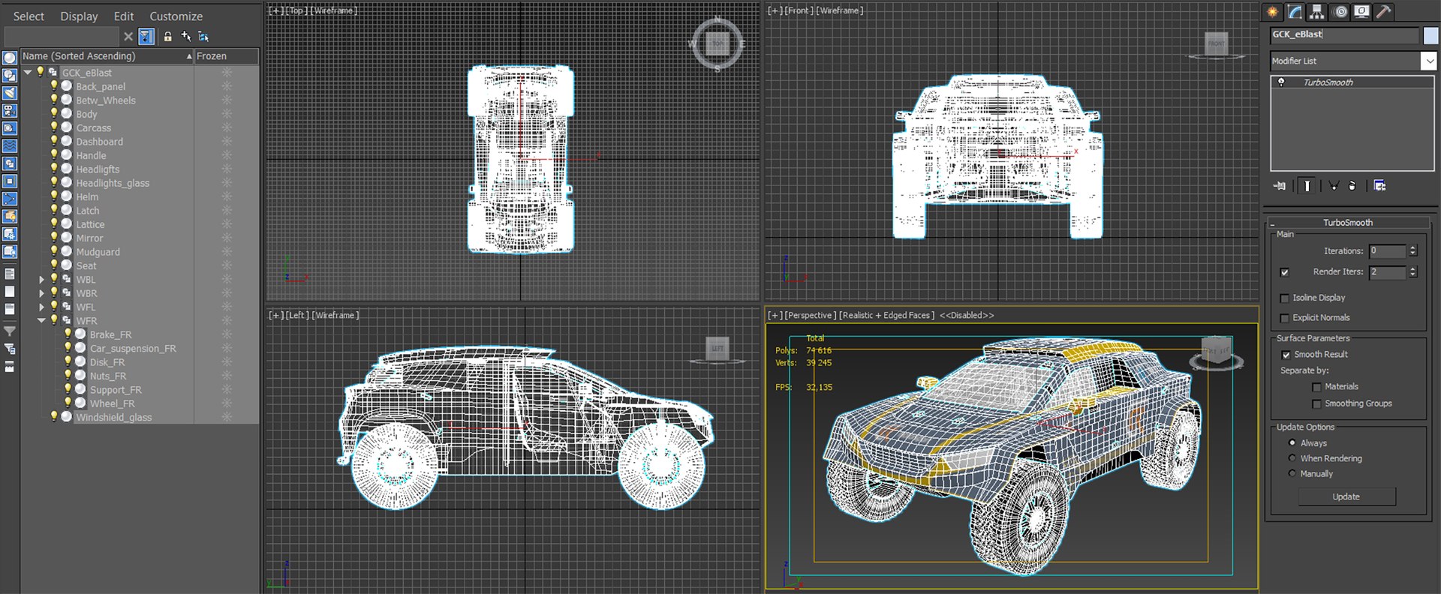This screenshot has height=594, width=1441.
Task: Check Separate by Materials checkbox
Action: (x=1316, y=387)
